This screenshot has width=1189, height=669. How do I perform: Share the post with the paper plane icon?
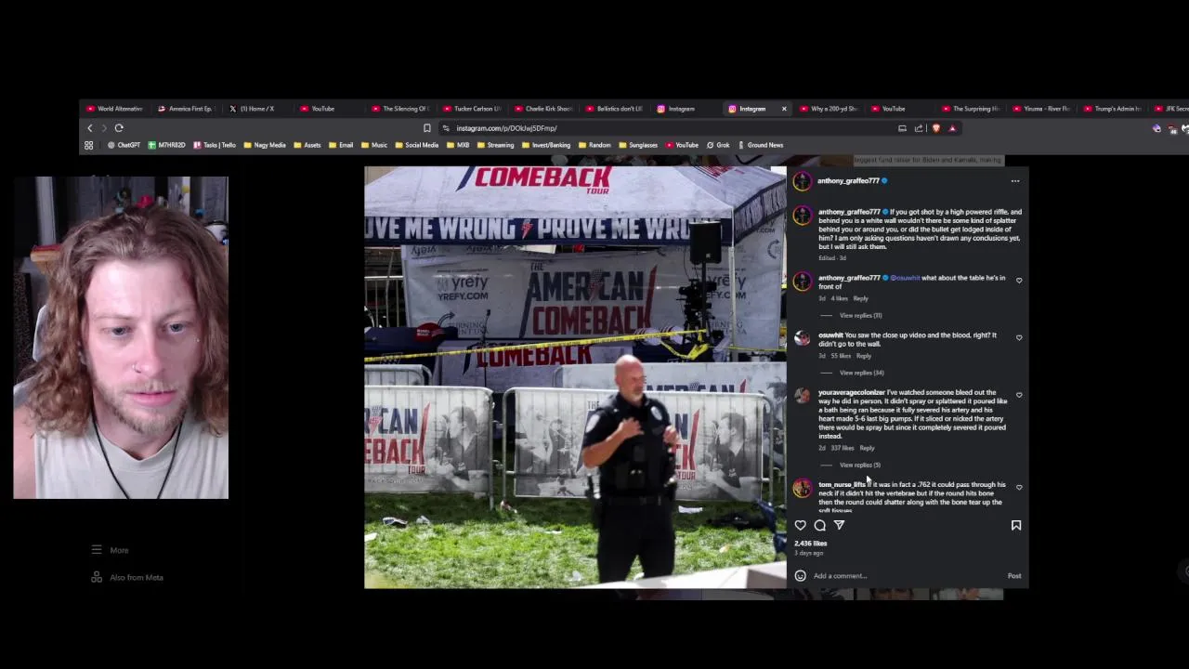click(839, 525)
